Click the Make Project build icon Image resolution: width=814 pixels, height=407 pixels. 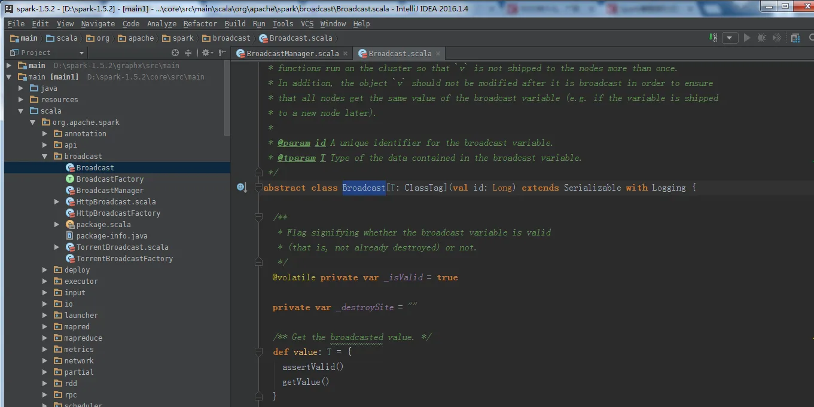coord(714,38)
